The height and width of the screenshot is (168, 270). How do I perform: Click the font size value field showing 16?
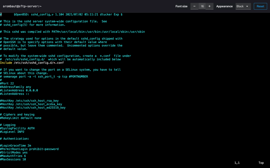[202, 6]
